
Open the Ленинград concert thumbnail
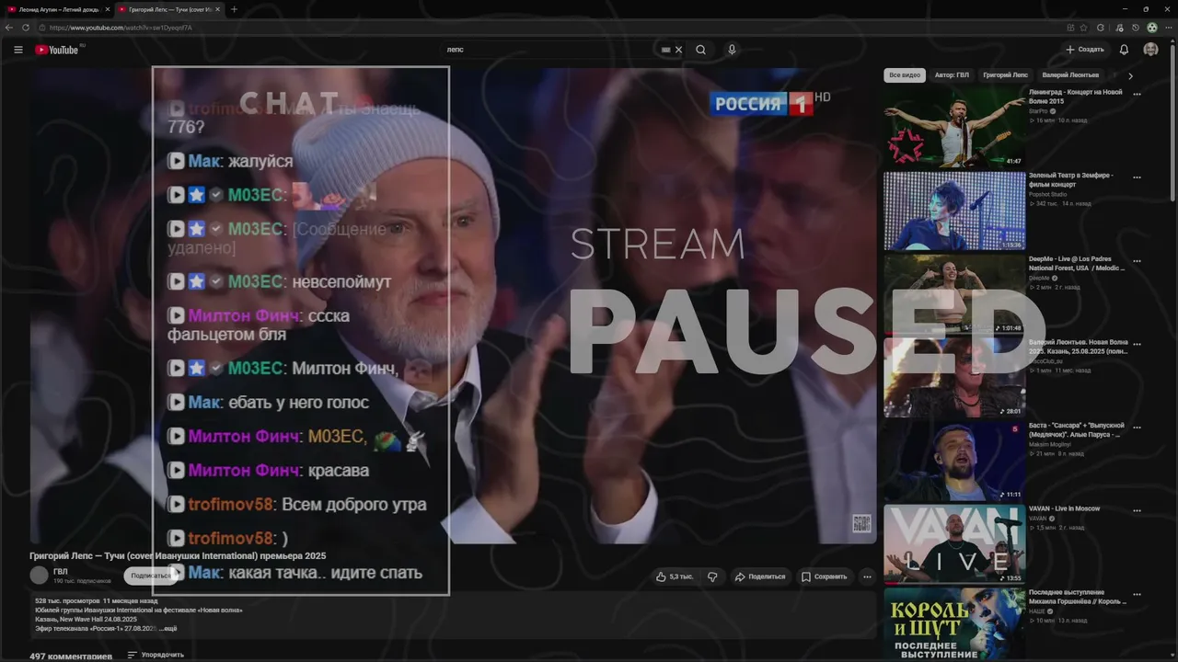[954, 128]
